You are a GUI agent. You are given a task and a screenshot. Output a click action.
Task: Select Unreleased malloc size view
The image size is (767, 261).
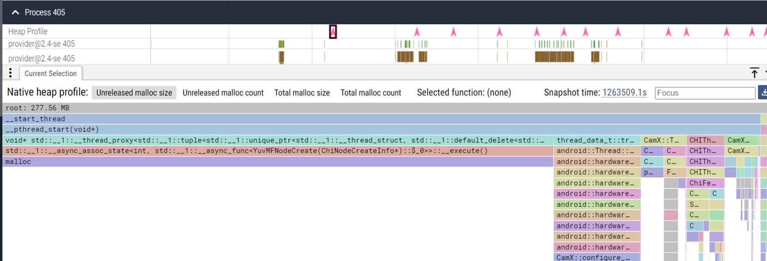pos(134,92)
